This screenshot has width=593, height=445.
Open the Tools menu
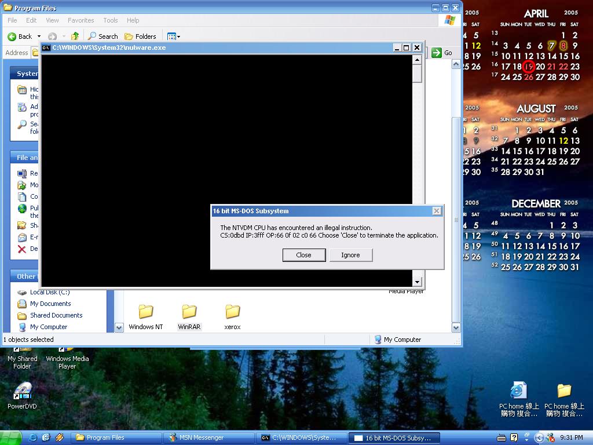point(110,20)
